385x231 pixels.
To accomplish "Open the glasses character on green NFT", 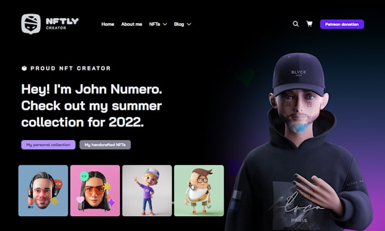I will pos(199,190).
